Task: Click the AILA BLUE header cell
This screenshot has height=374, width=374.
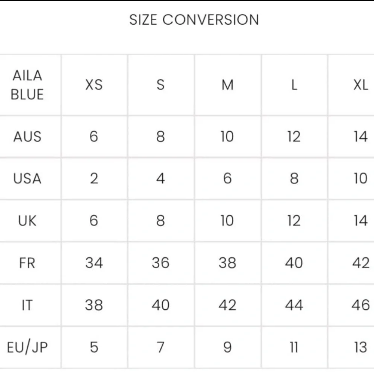Action: 27,85
